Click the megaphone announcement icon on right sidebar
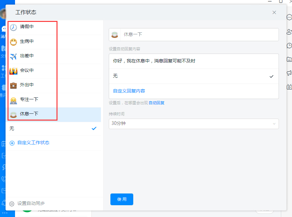The height and width of the screenshot is (217, 292). (290, 73)
